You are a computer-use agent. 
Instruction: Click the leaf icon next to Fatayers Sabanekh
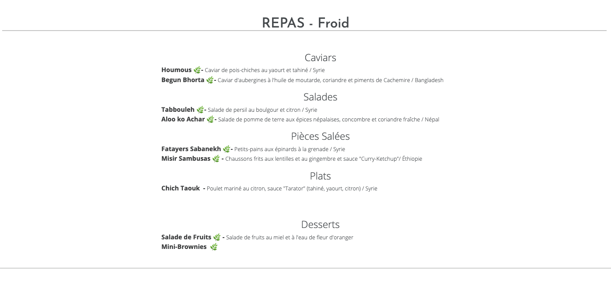[227, 149]
